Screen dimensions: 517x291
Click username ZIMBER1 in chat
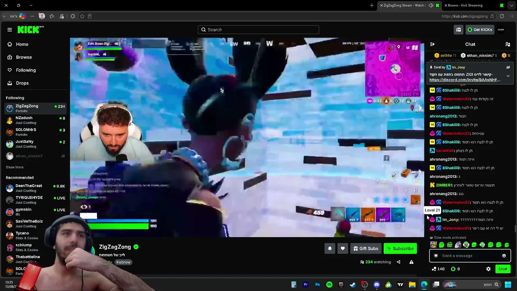[x=444, y=185]
